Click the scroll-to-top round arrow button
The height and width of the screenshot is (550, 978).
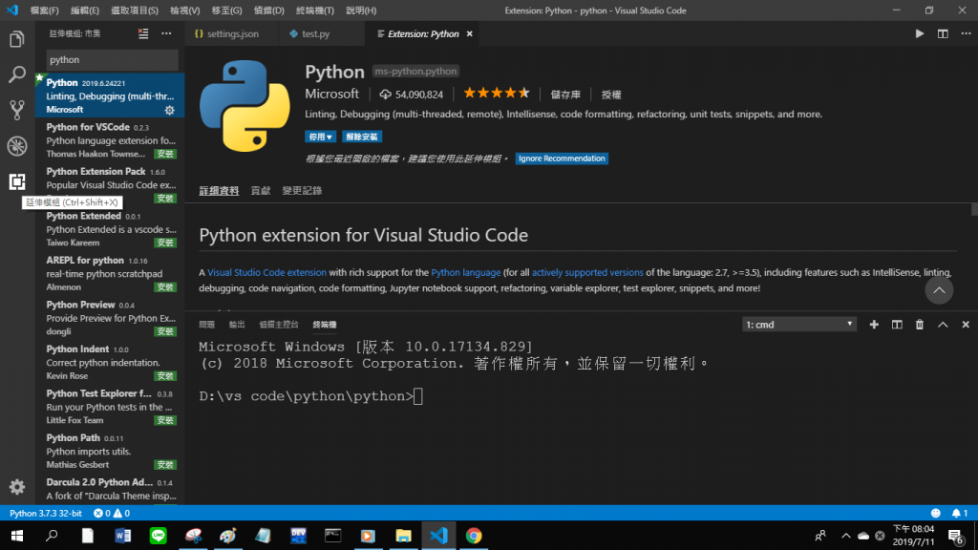coord(939,290)
